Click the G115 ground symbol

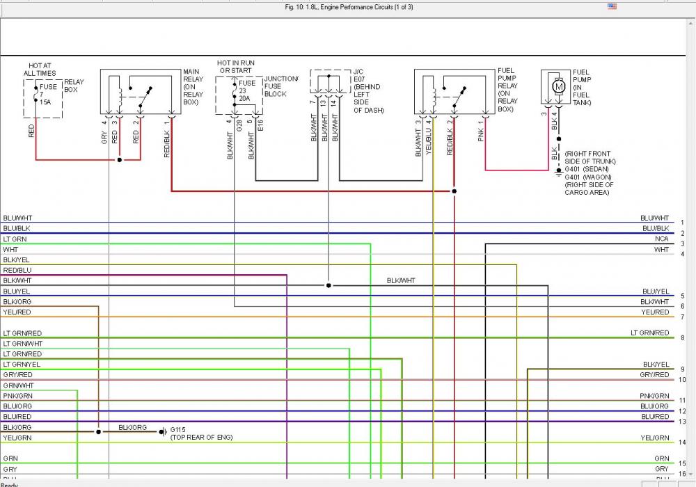click(x=162, y=431)
